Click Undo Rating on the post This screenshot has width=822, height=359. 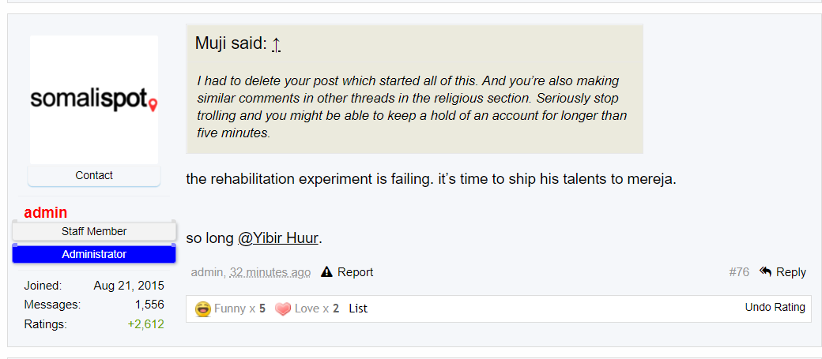click(x=775, y=307)
